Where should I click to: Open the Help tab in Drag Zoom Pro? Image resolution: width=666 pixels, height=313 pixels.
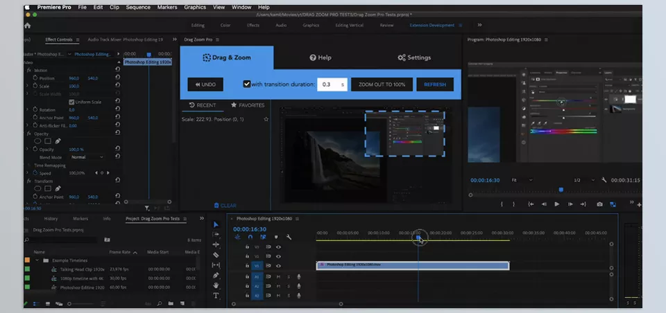tap(321, 57)
